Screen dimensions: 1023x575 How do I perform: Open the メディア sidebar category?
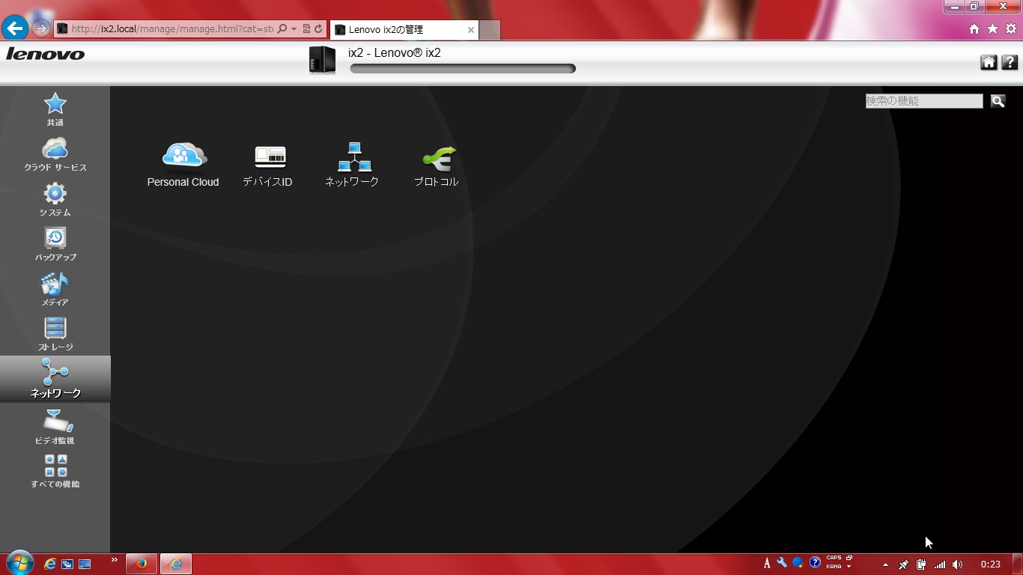55,289
